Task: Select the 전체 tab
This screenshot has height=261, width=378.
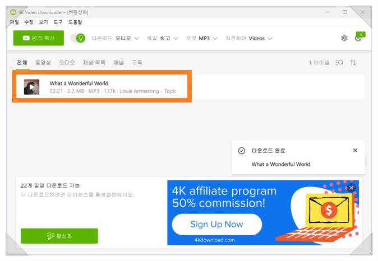Action: (x=22, y=63)
